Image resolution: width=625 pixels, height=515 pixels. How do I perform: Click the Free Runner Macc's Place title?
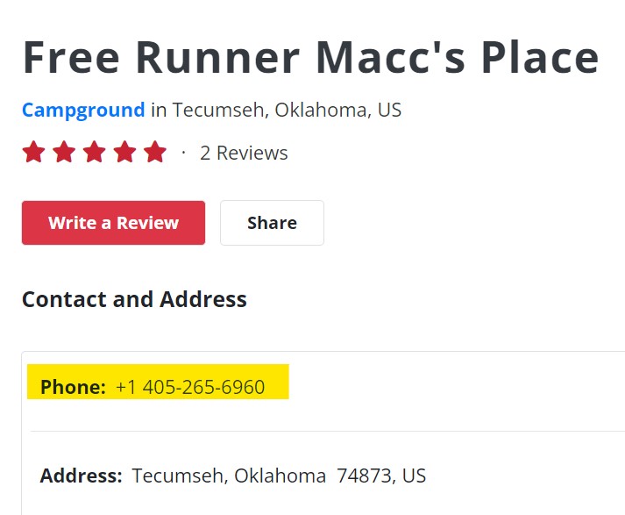tap(310, 58)
